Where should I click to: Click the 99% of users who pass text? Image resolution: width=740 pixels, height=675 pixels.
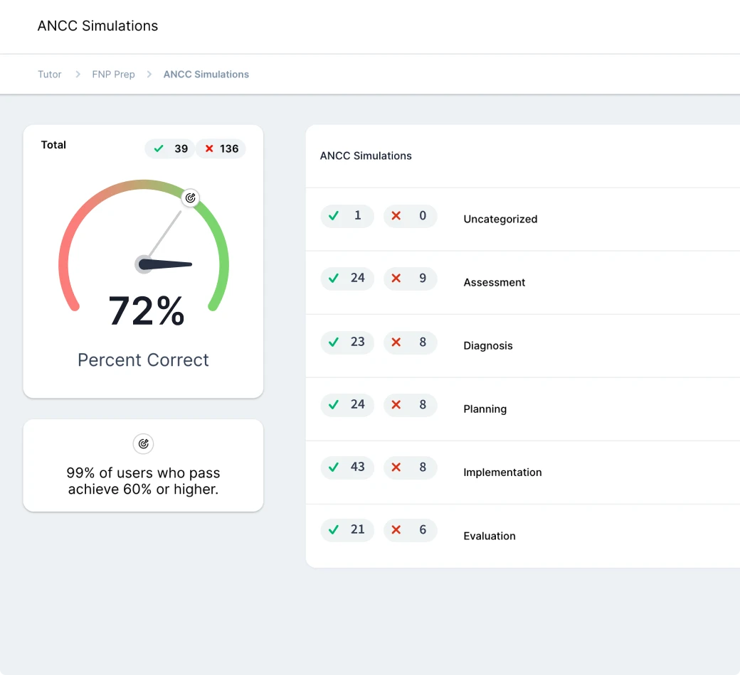click(143, 481)
